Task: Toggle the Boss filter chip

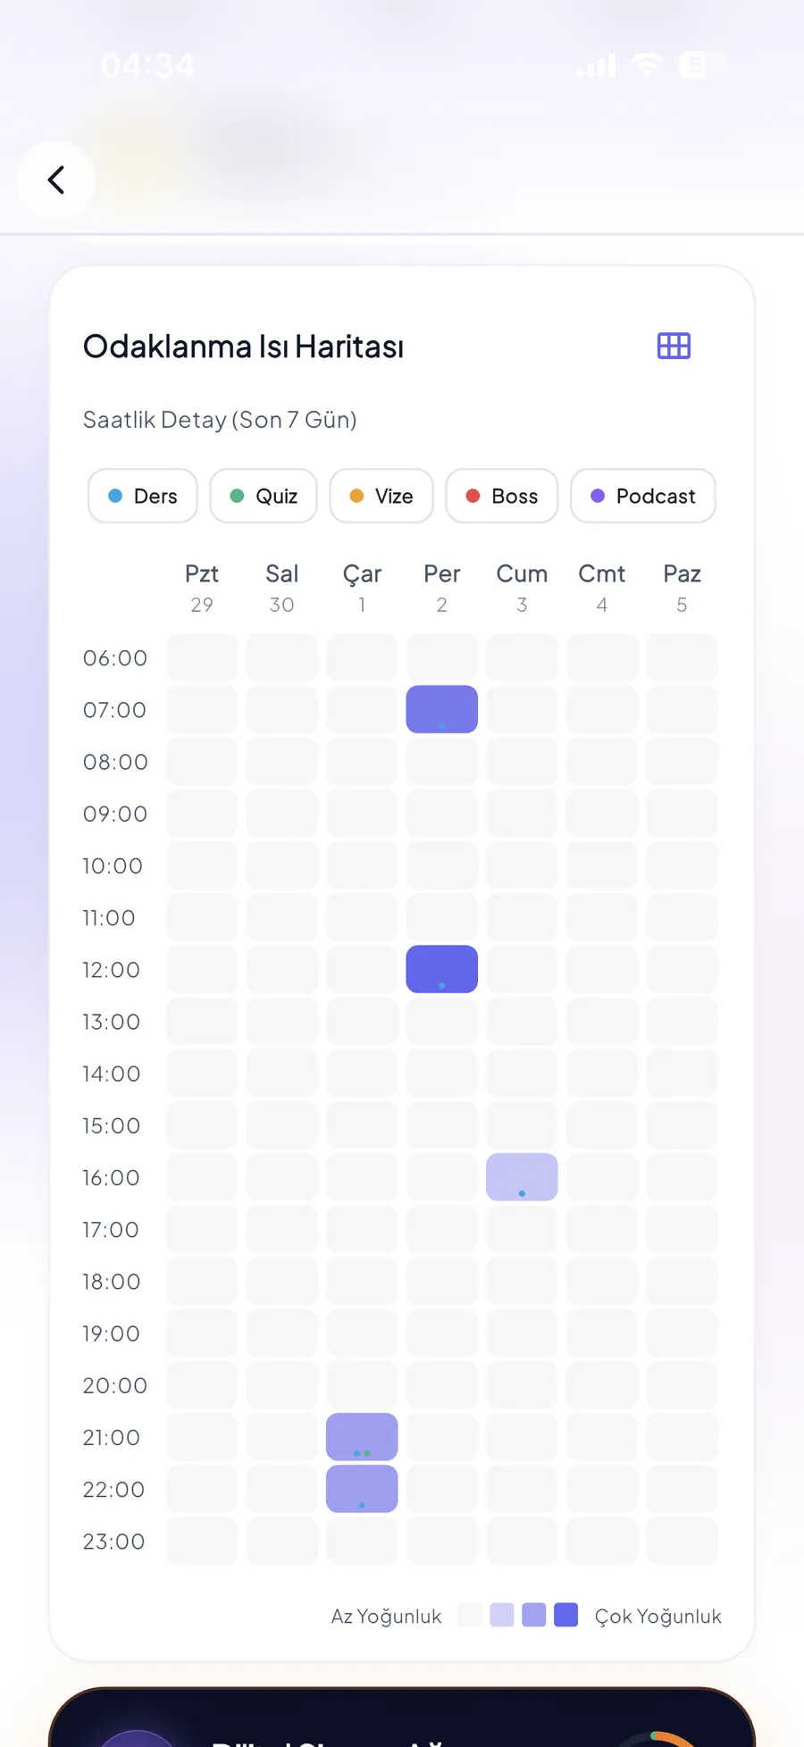Action: pos(502,496)
